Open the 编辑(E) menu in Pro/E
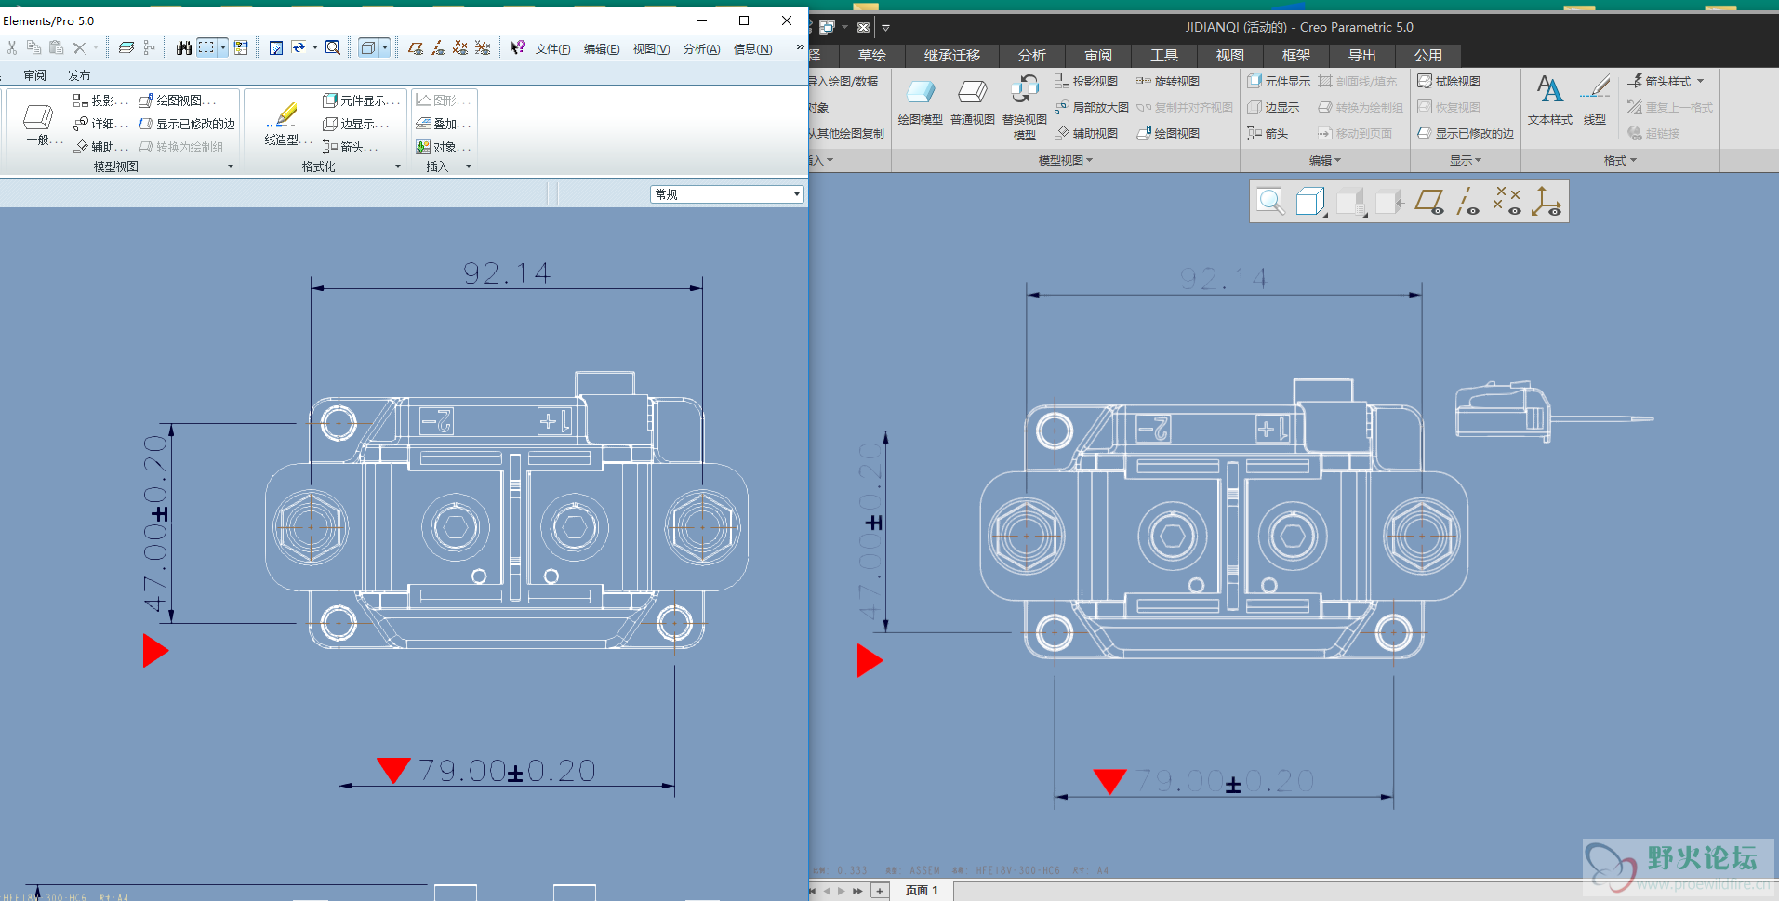The image size is (1779, 901). coord(602,49)
